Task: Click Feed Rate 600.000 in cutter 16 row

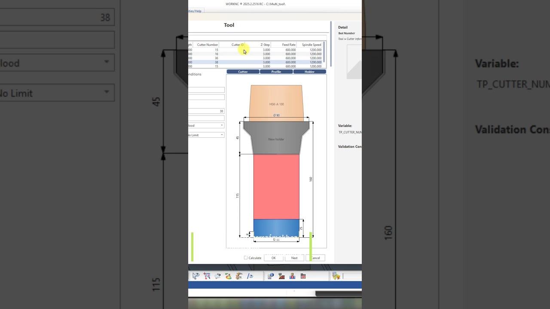Action: (290, 54)
